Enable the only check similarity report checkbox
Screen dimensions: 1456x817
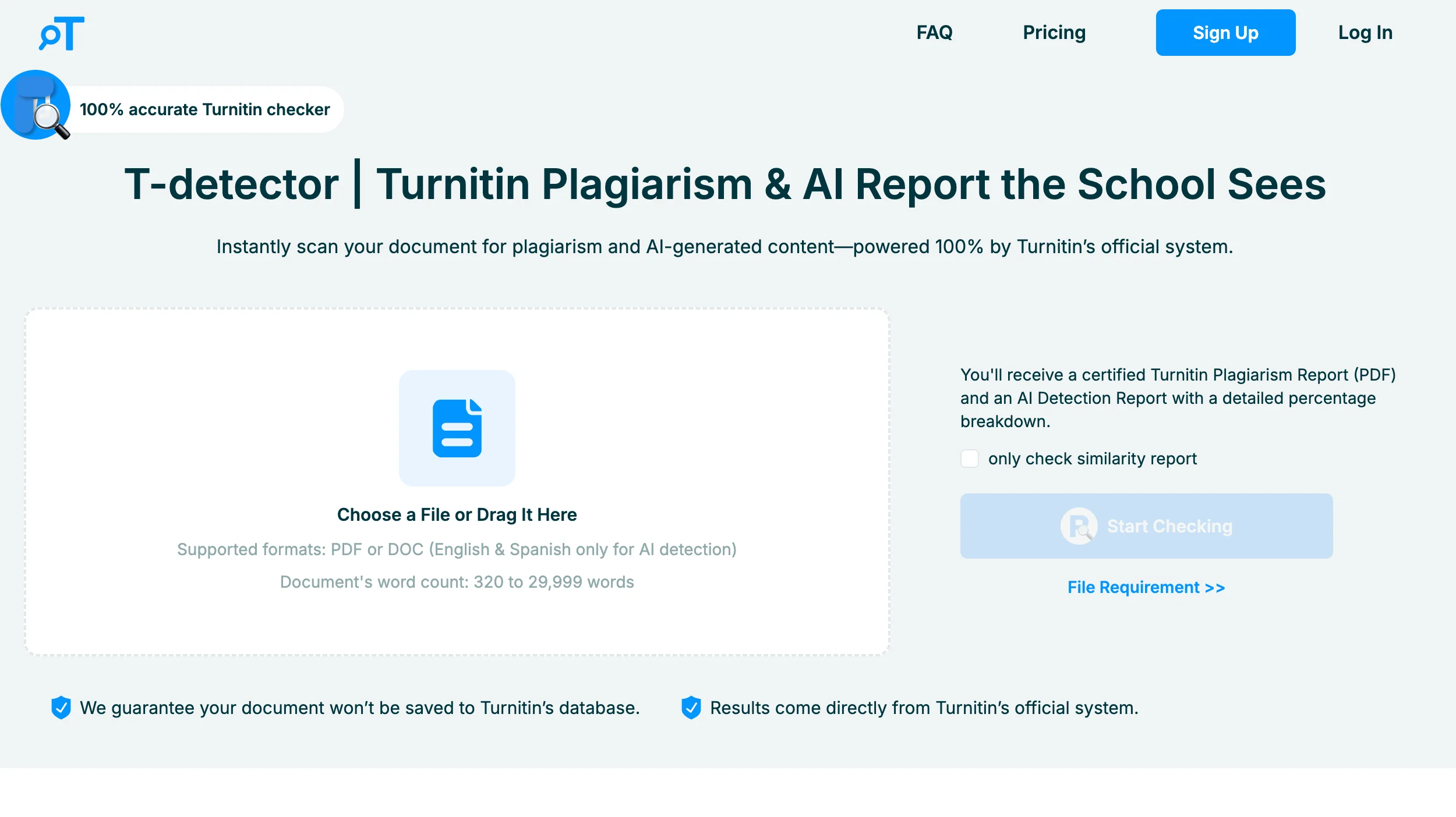point(970,459)
